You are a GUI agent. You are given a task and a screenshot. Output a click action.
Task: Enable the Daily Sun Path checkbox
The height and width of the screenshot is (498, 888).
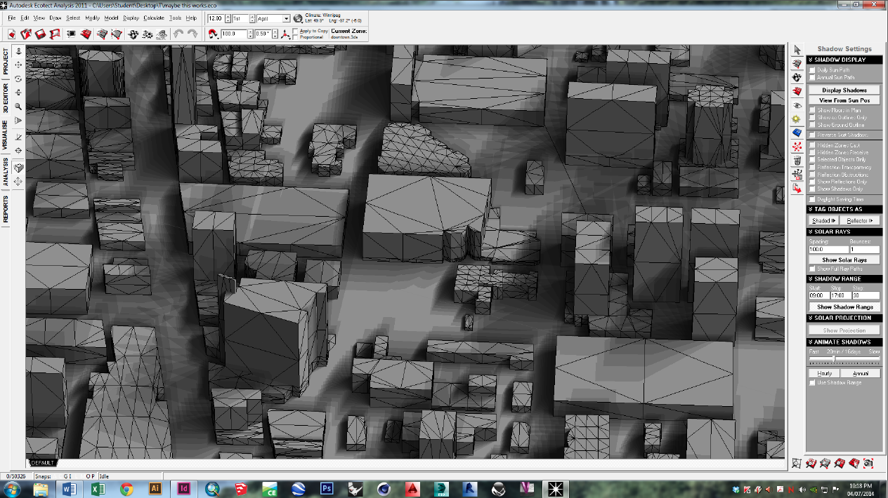[813, 70]
